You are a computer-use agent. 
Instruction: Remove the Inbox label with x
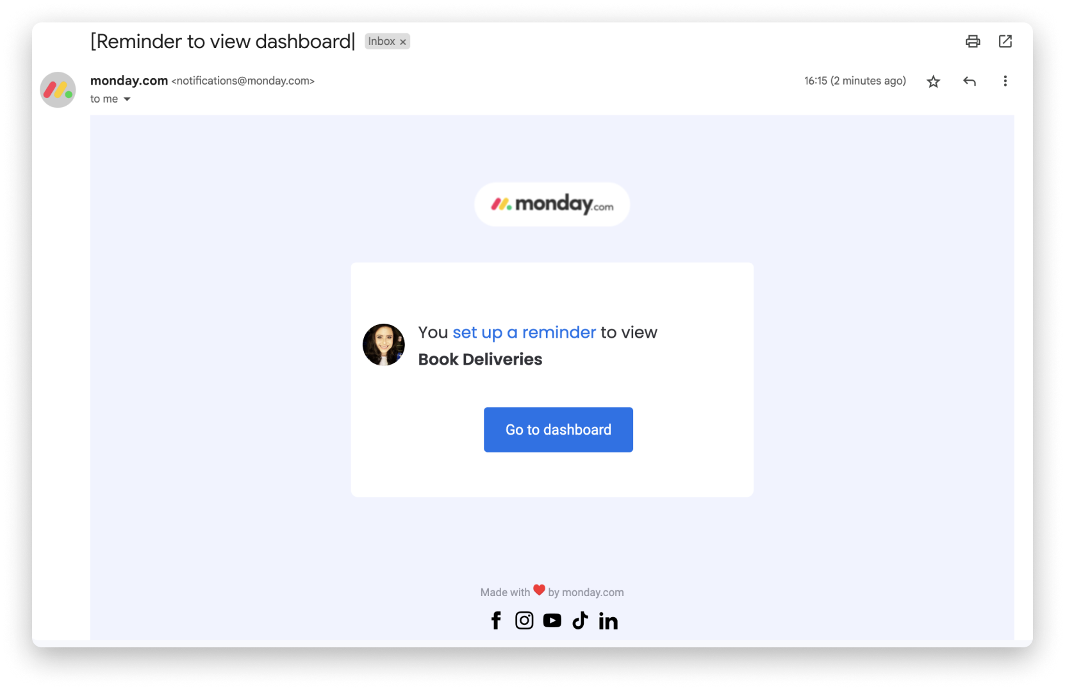(403, 42)
